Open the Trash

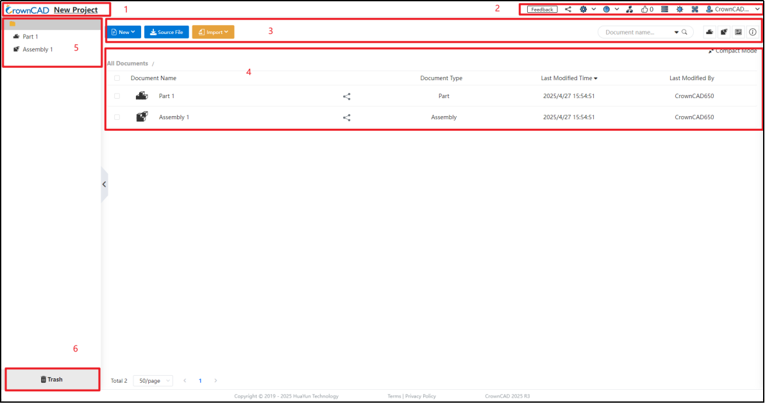pos(52,380)
